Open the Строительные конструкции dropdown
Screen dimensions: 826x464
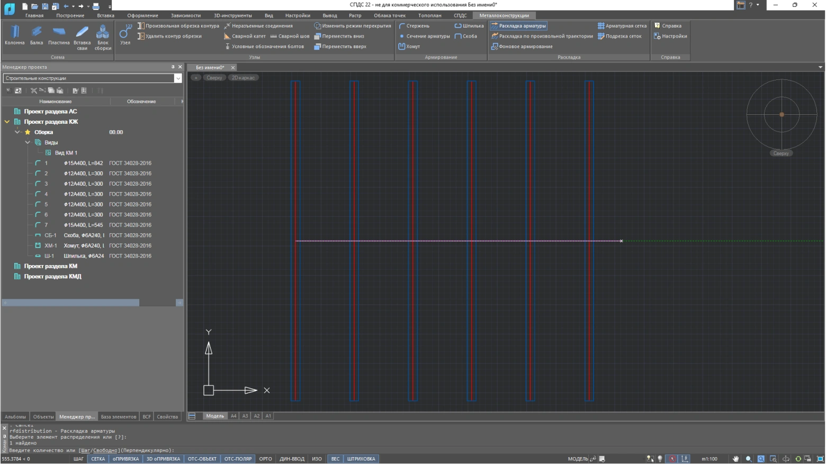tap(178, 78)
